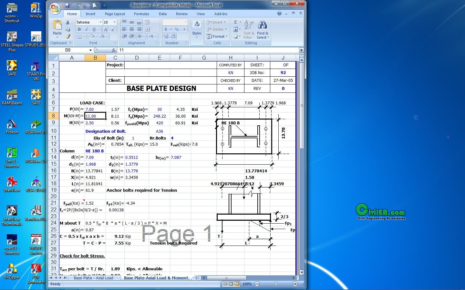Open the font size dropdown

114,22
